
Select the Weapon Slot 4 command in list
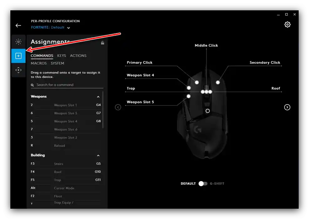[x=65, y=121]
